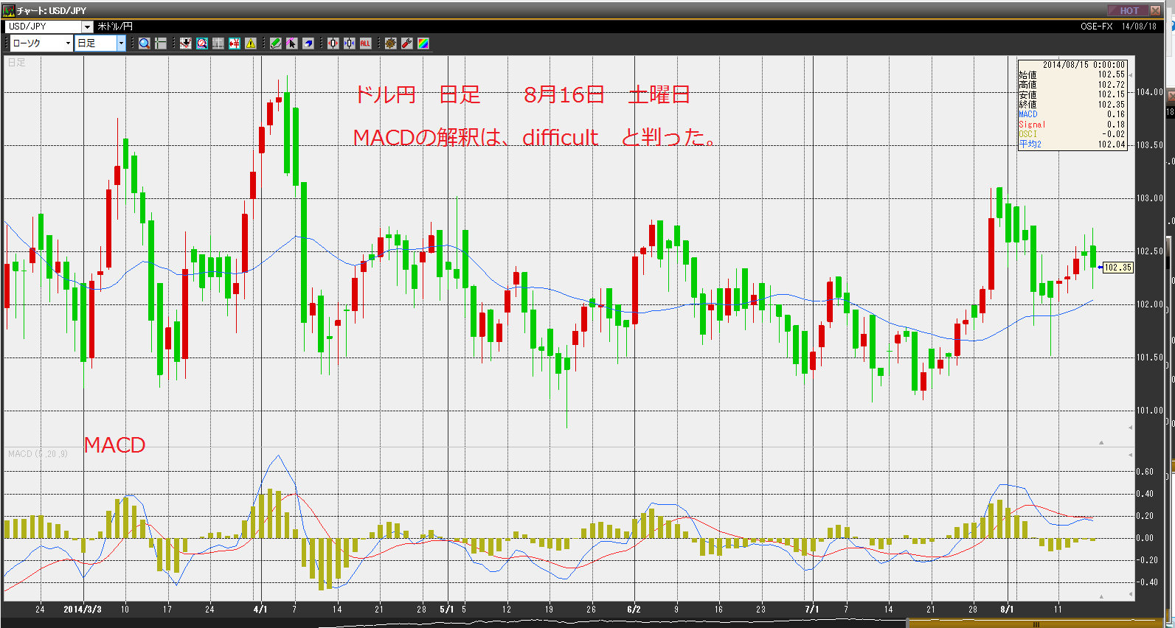Select the blue eraser tool

[308, 43]
